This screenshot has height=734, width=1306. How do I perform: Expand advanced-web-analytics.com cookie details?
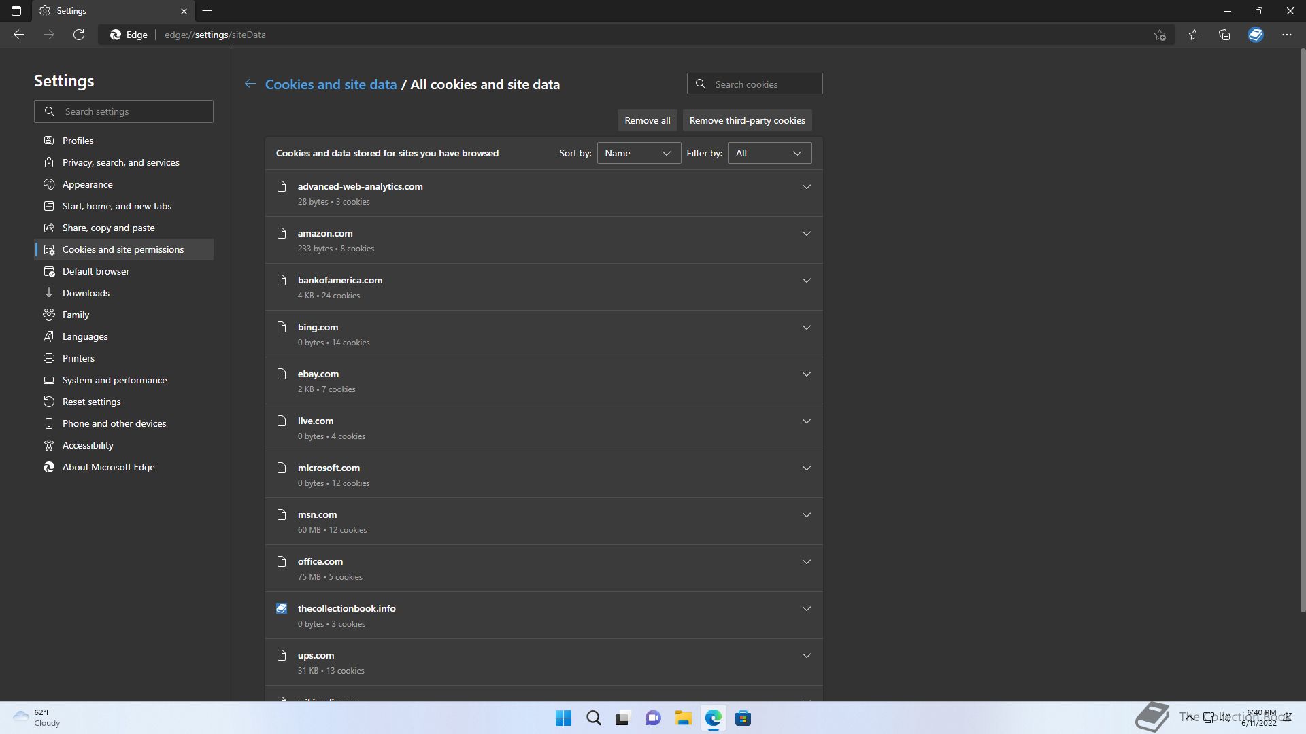tap(806, 186)
